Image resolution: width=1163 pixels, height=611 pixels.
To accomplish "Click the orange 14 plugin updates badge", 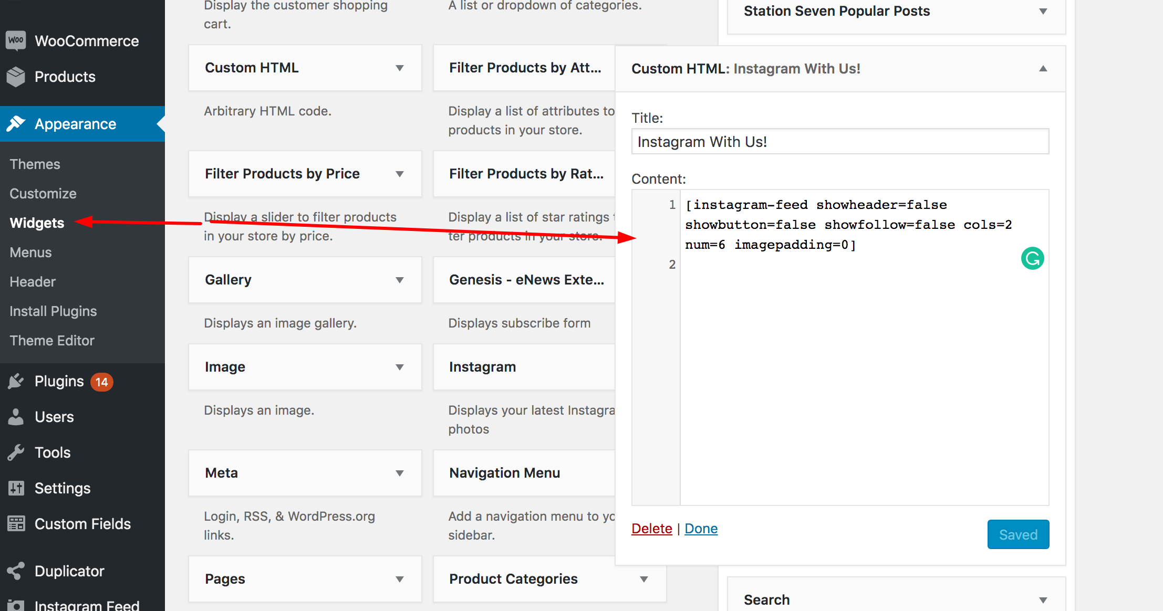I will tap(102, 382).
